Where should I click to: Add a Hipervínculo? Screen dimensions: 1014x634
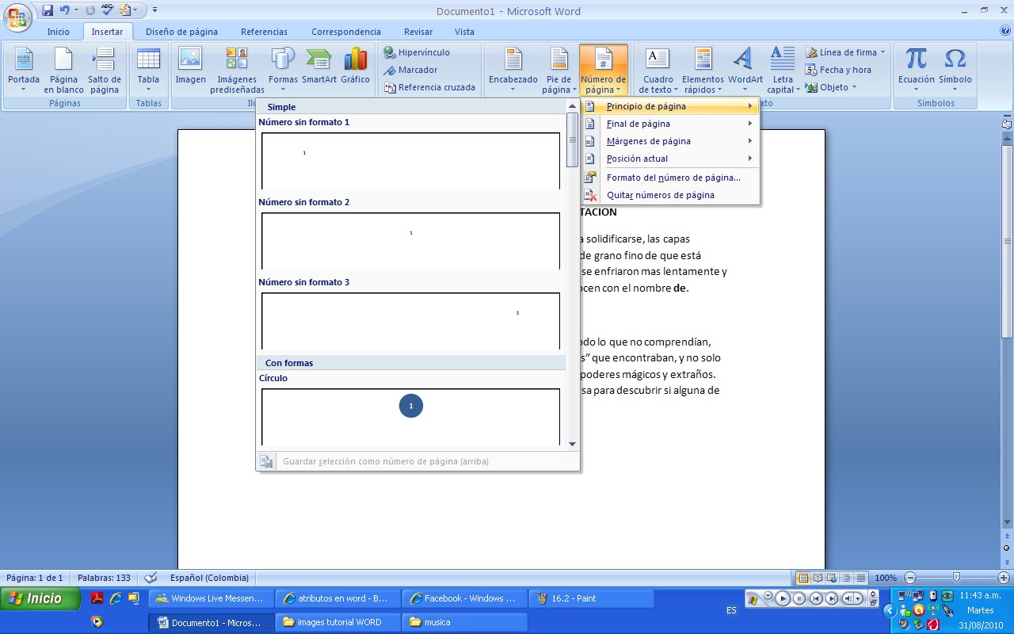[x=417, y=52]
